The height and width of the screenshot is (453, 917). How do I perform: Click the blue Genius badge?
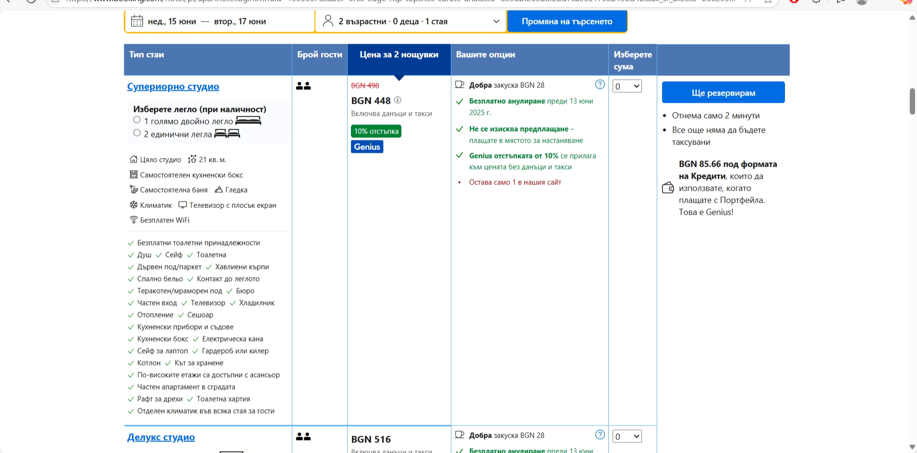(x=367, y=147)
